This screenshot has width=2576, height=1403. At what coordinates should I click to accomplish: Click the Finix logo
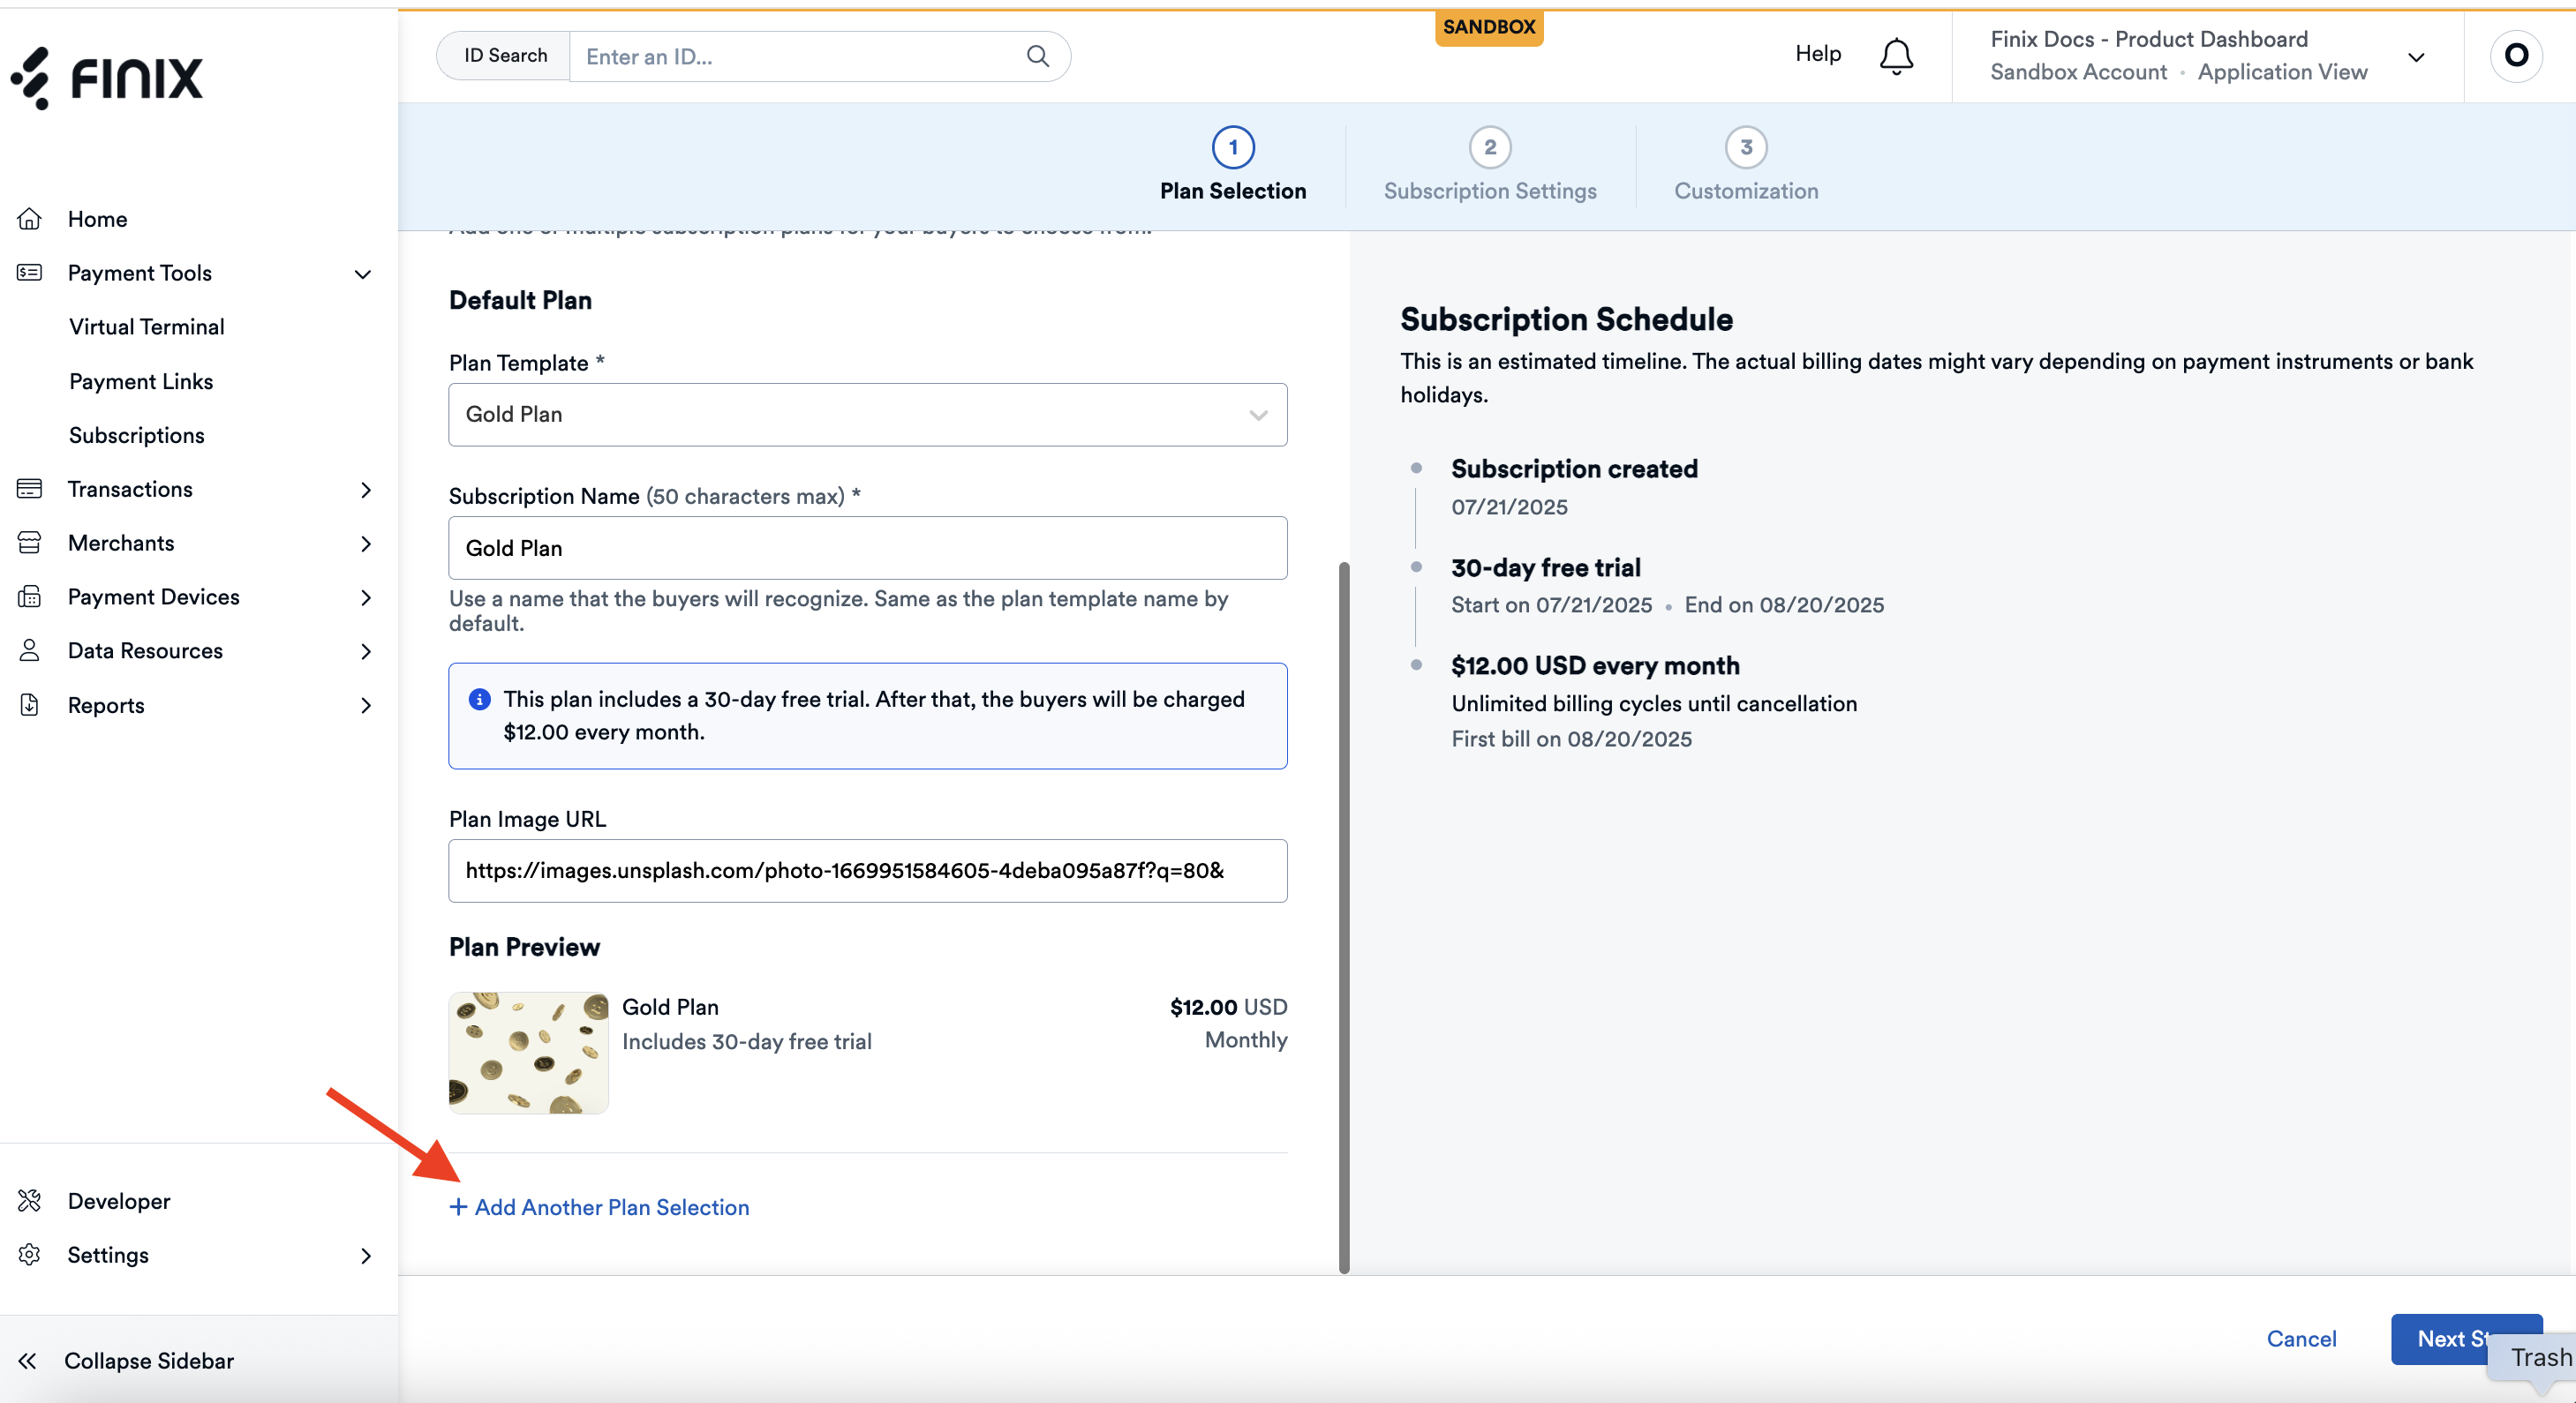(107, 78)
